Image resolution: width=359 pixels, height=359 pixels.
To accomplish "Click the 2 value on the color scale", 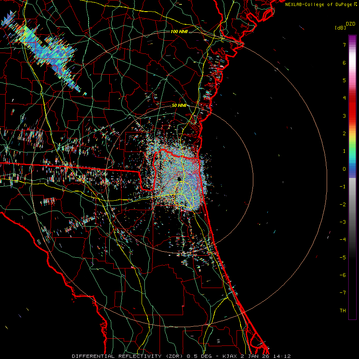I will [x=344, y=134].
